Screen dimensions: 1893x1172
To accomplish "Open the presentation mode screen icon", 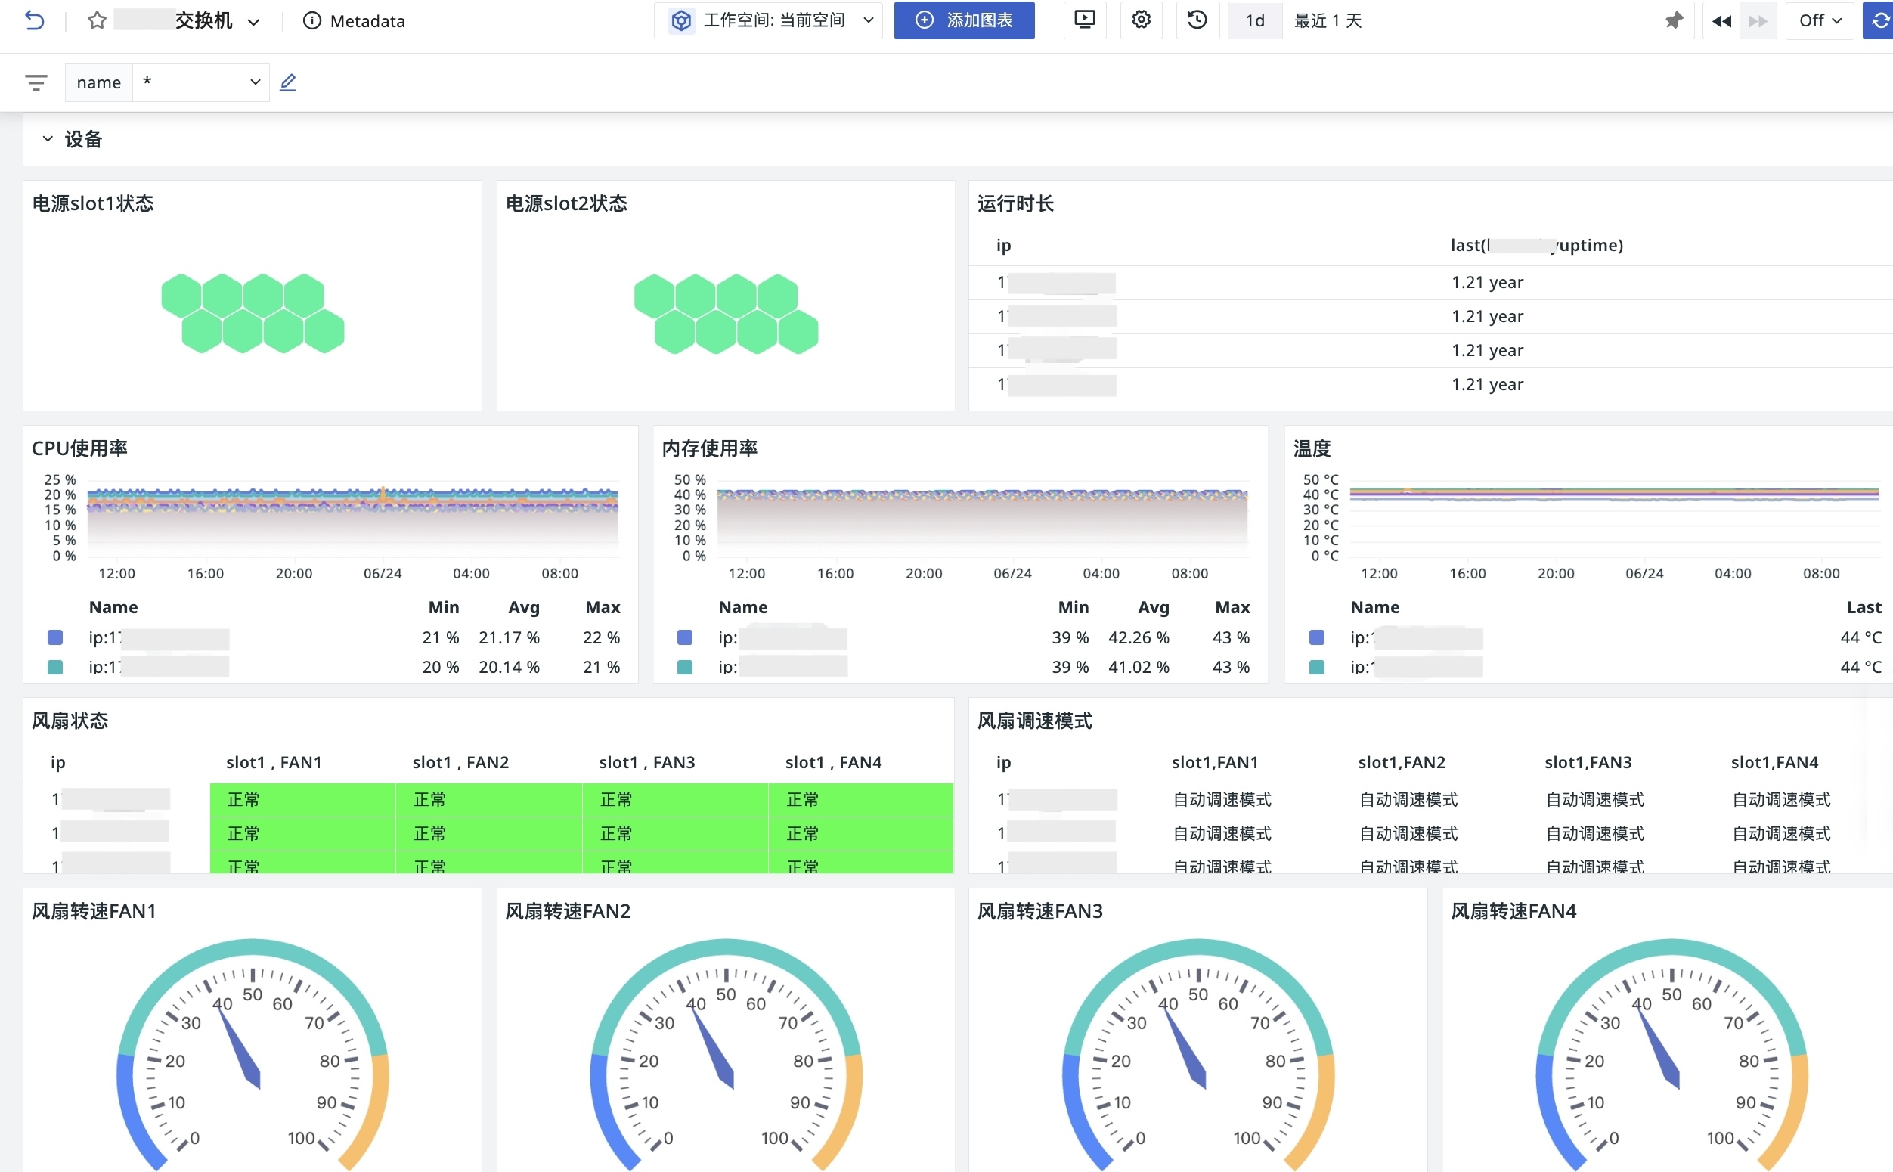I will click(x=1085, y=20).
